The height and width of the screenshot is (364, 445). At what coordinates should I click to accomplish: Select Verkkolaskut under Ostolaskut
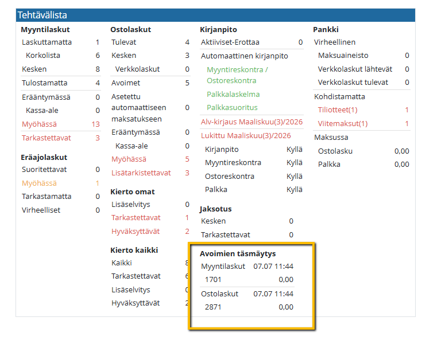pos(137,69)
